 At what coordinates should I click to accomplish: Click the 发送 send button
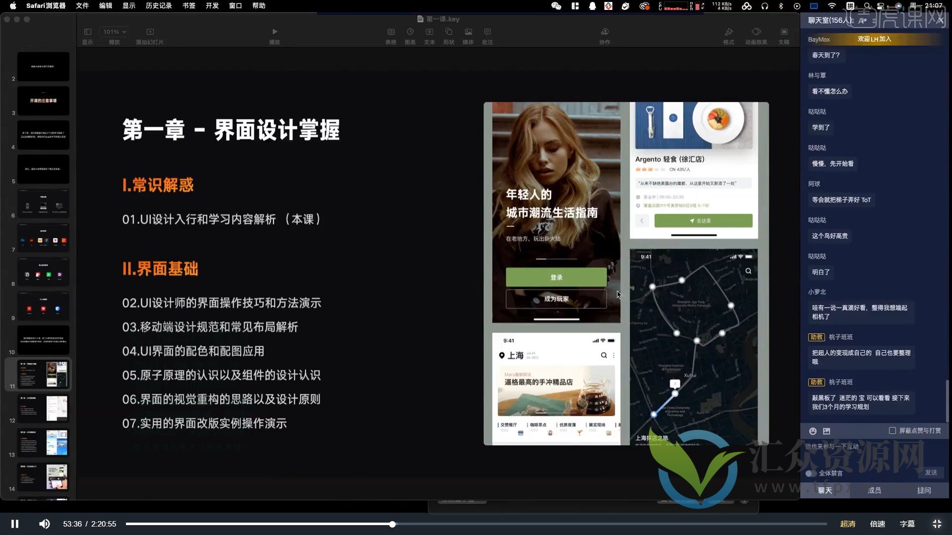(931, 473)
